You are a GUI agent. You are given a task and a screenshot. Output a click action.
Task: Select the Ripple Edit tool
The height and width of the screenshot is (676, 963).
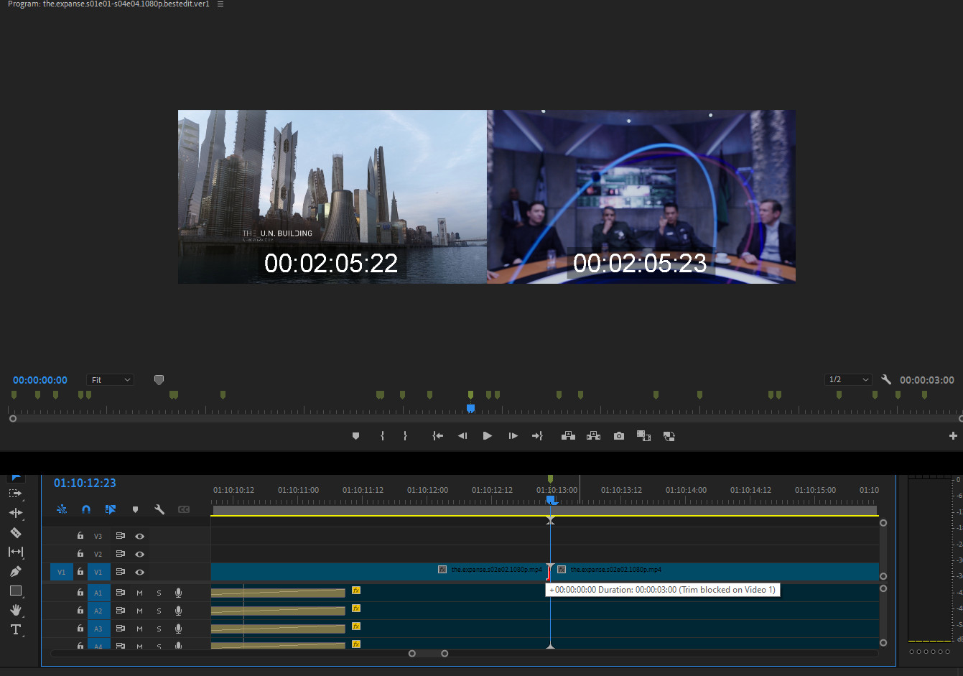[16, 513]
